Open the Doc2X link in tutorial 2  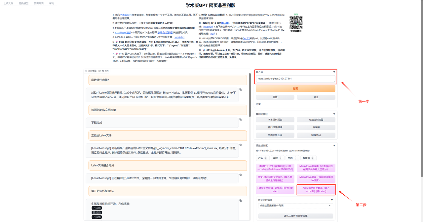coord(225,23)
